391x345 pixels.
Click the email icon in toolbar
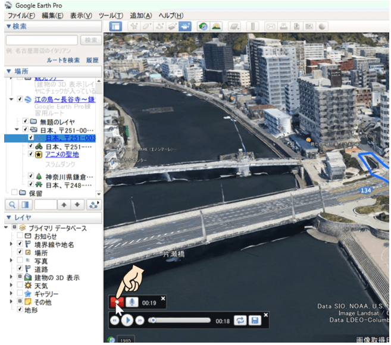pos(270,26)
